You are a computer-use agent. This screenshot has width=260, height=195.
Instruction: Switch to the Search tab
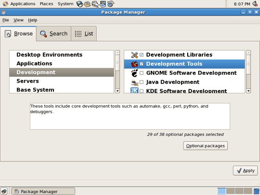pyautogui.click(x=54, y=34)
